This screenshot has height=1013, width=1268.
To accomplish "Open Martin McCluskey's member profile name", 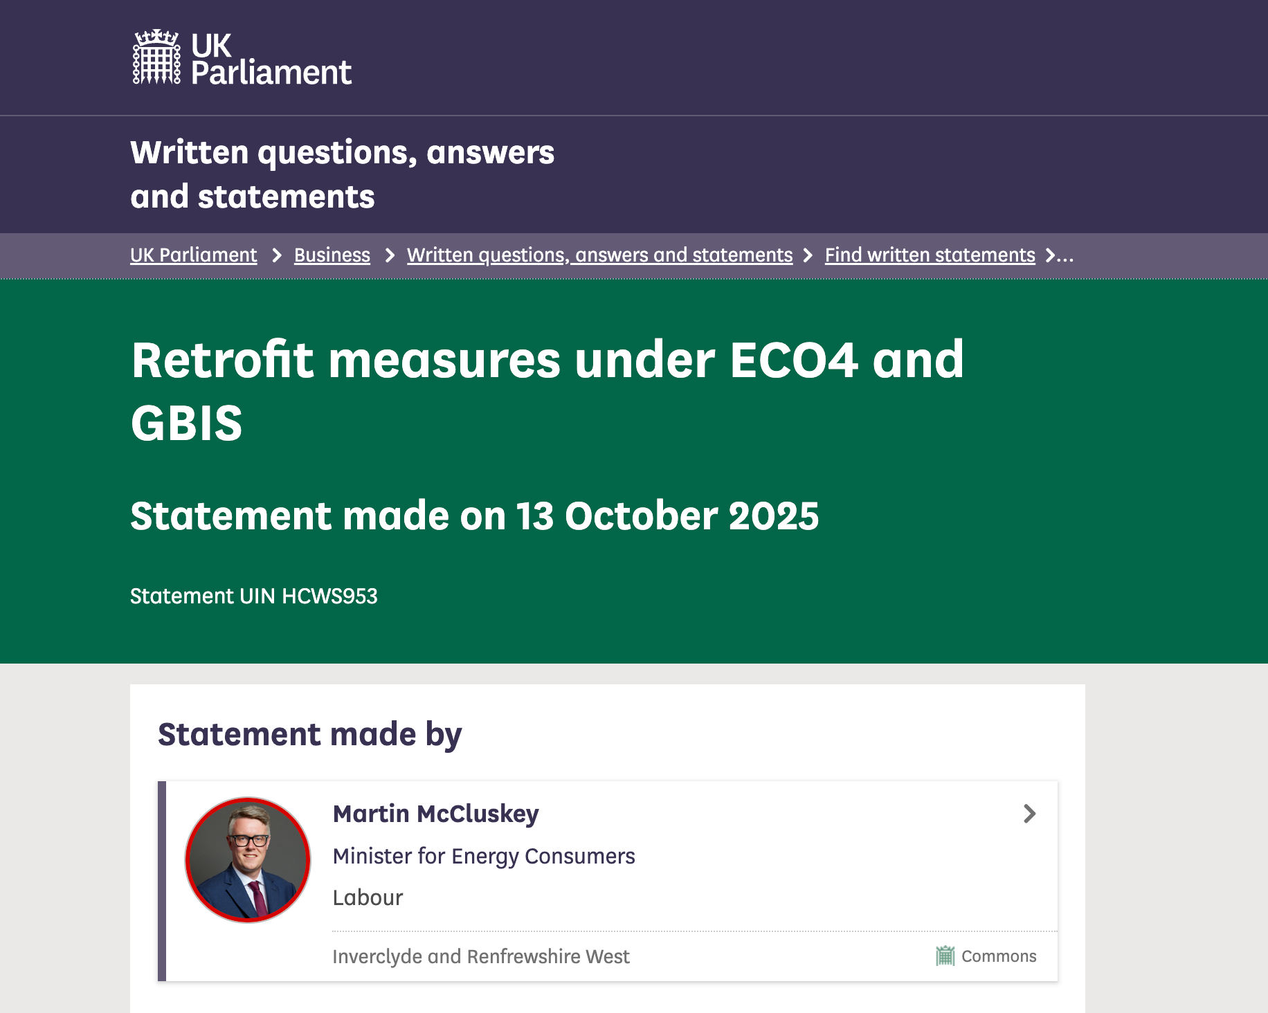I will (x=435, y=814).
